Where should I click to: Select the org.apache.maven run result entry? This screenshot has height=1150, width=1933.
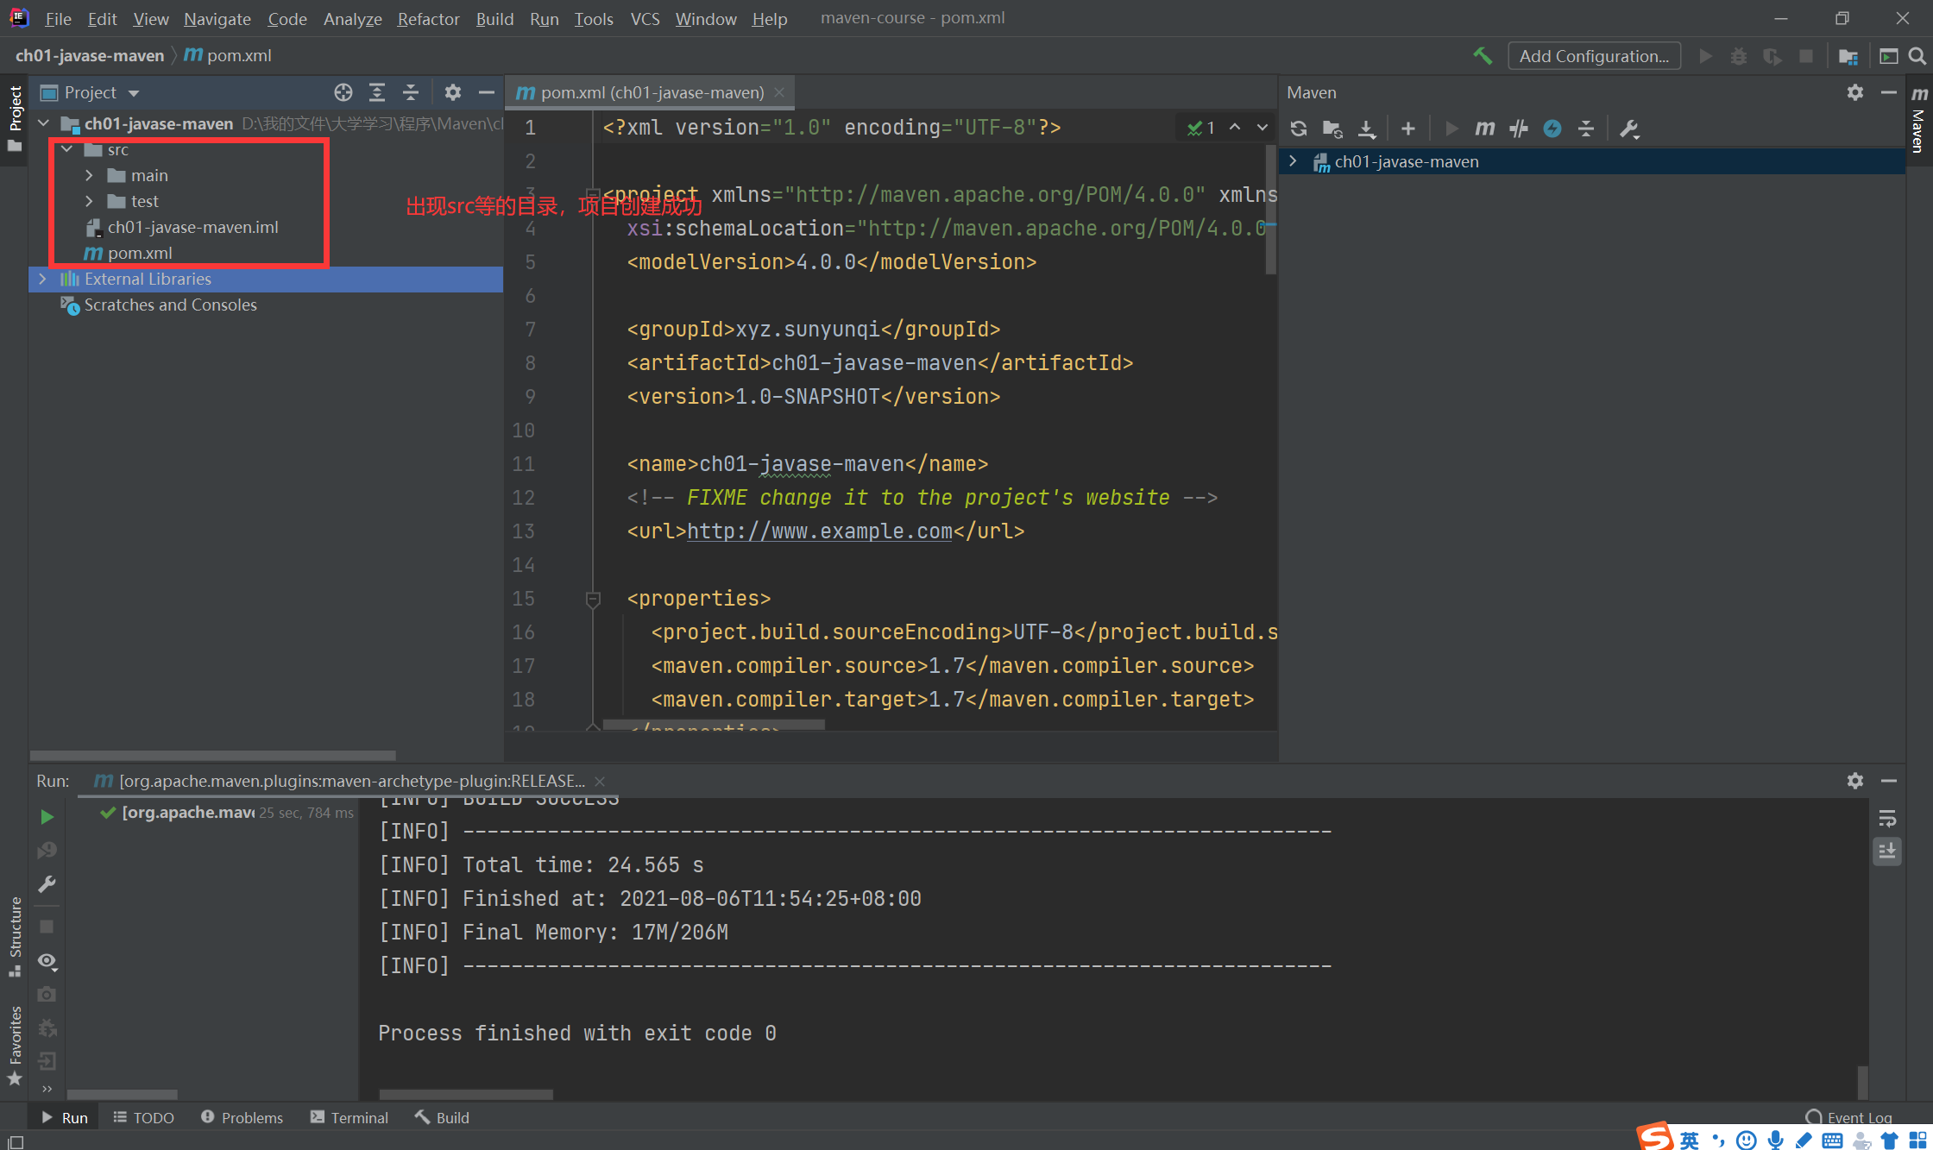(226, 812)
